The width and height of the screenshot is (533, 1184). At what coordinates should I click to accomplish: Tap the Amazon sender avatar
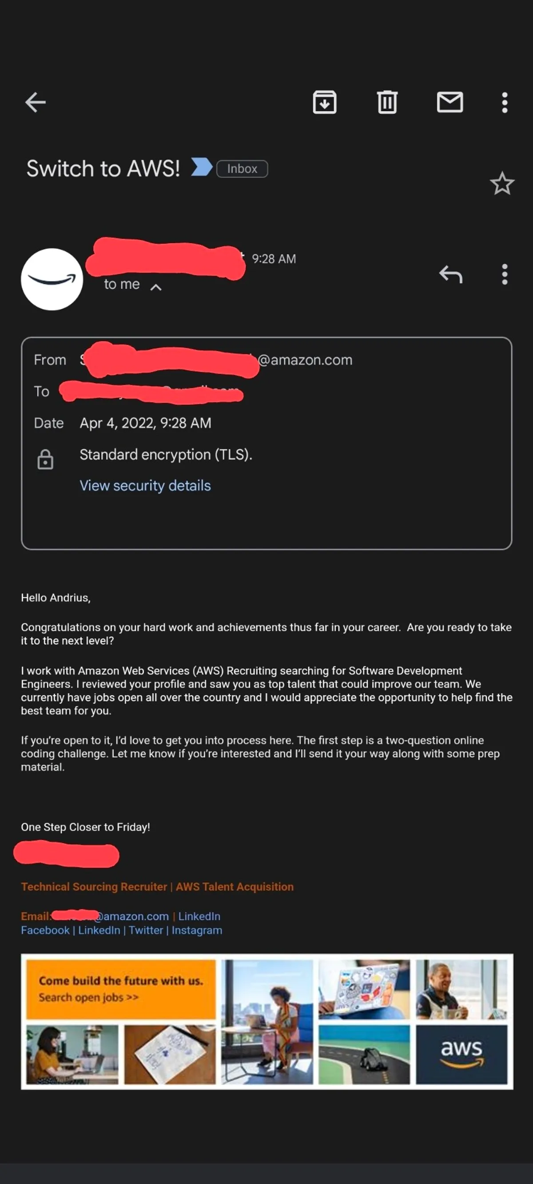click(x=52, y=279)
